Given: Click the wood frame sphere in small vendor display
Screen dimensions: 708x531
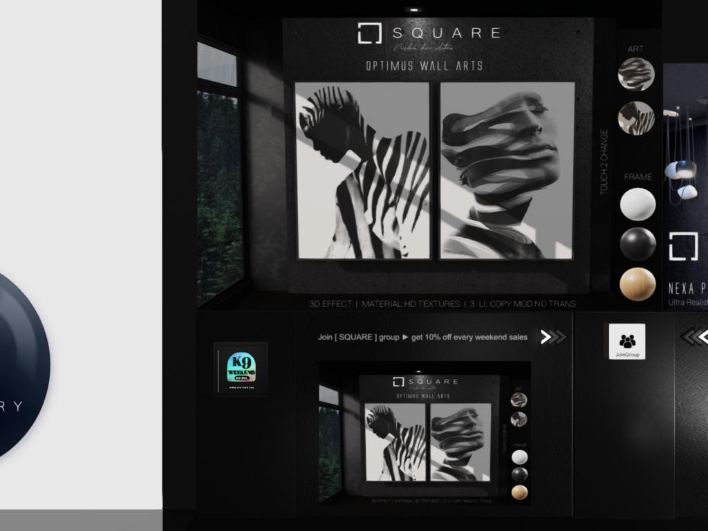Looking at the screenshot, I should click(520, 492).
